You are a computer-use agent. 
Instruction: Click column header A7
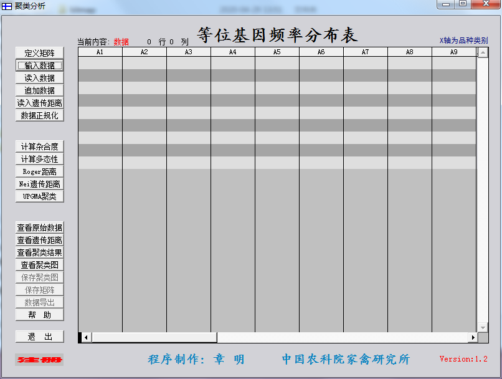(x=366, y=52)
